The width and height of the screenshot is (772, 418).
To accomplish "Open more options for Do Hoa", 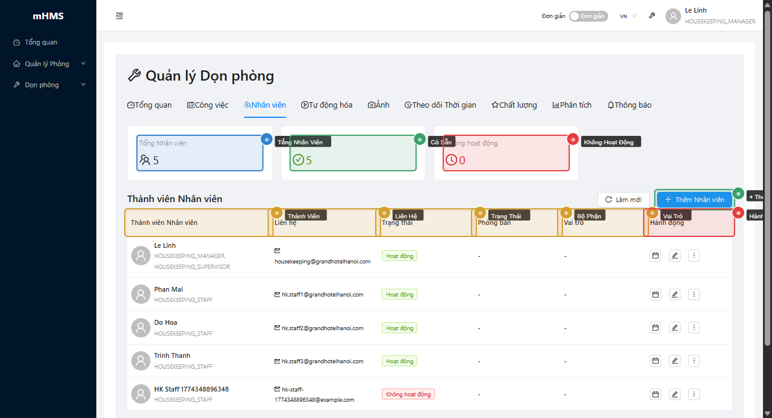I will coord(694,328).
